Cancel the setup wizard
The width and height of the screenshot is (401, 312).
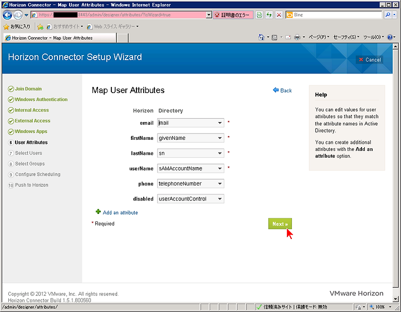click(x=370, y=60)
